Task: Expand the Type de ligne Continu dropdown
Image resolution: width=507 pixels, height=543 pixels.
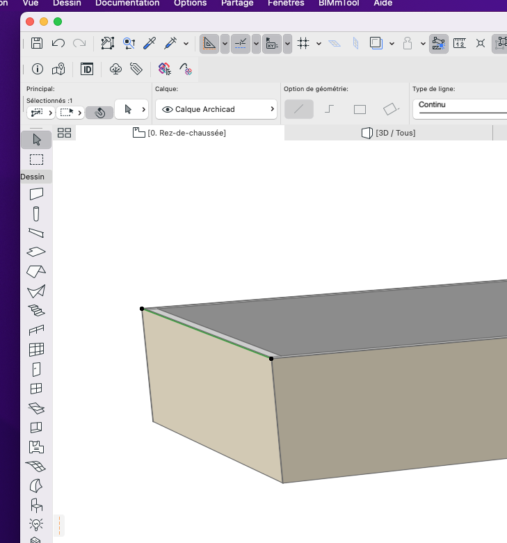Action: coord(460,108)
